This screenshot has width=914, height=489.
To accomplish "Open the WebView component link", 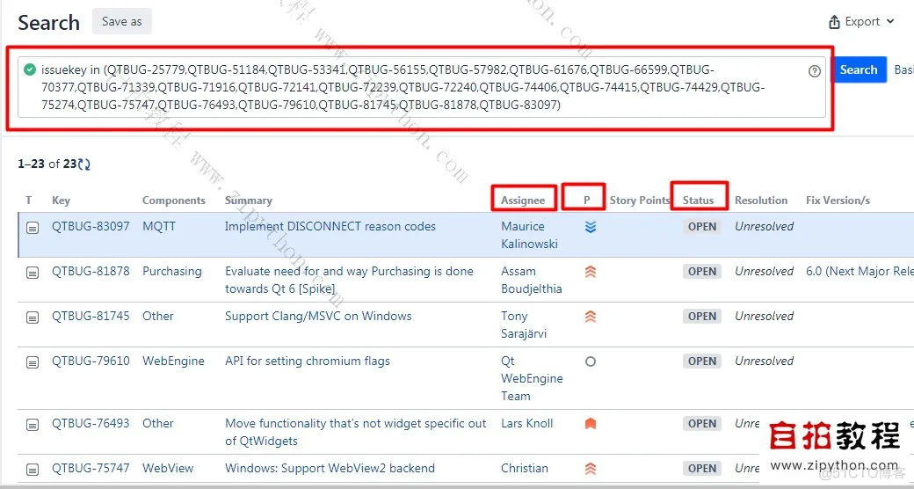I will 168,468.
